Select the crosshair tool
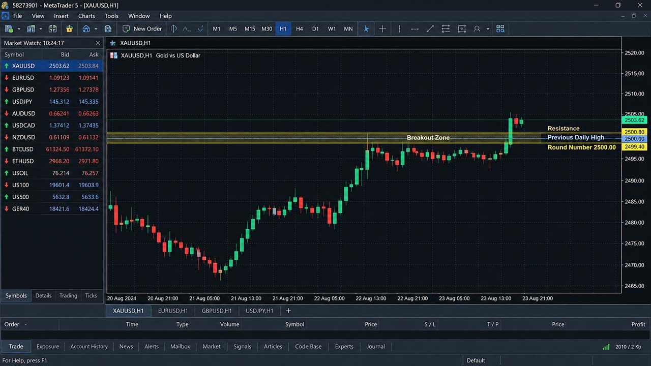 pos(382,29)
